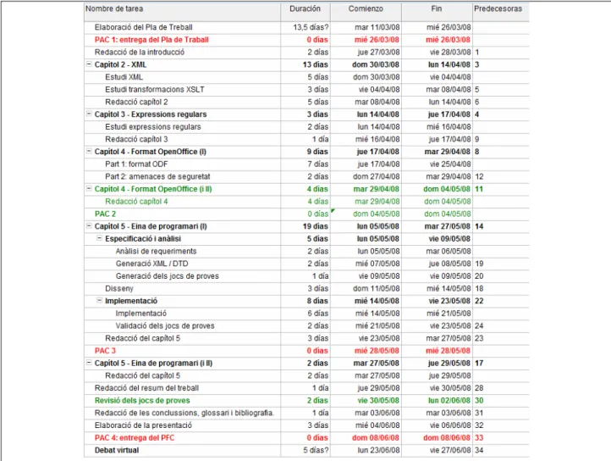Screen dimensions: 611x461
Task: Collapse Capítol 4 - Format OpenOffice (I) group
Action: click(x=89, y=151)
